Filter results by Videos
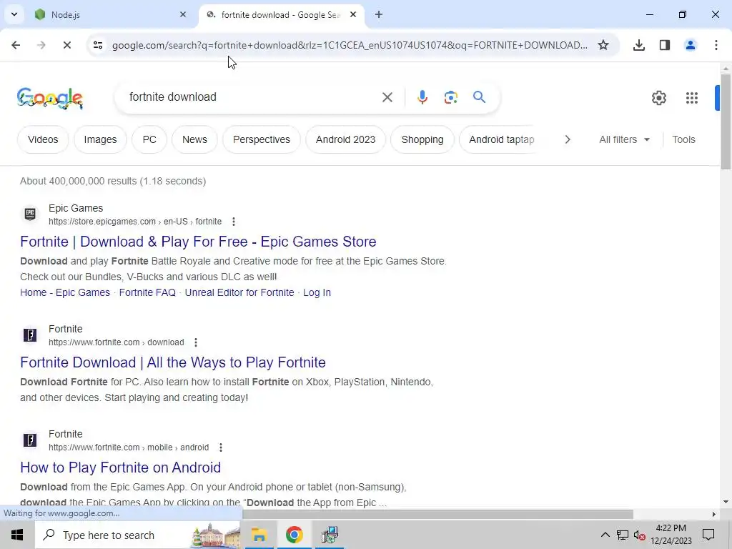732x549 pixels. pyautogui.click(x=43, y=139)
